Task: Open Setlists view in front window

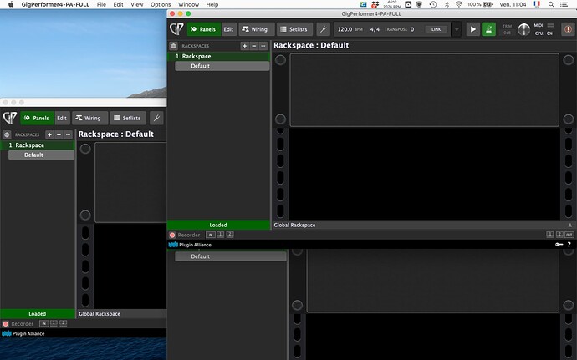Action: [x=294, y=29]
